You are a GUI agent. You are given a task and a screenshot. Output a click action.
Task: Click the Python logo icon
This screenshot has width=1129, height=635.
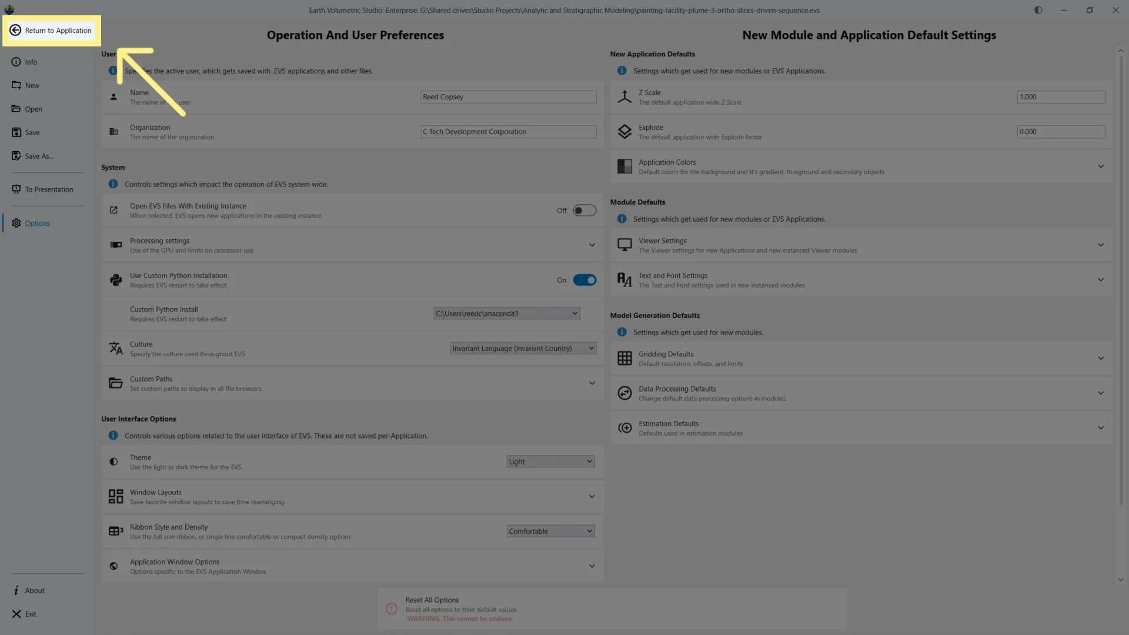[116, 280]
